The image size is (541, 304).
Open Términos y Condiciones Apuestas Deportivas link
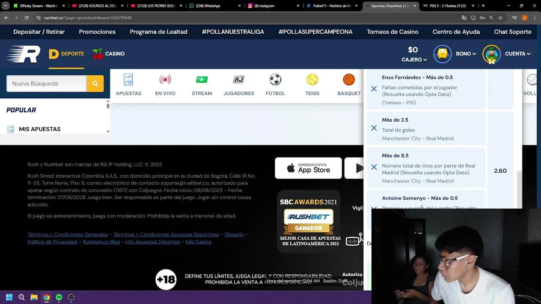166,234
